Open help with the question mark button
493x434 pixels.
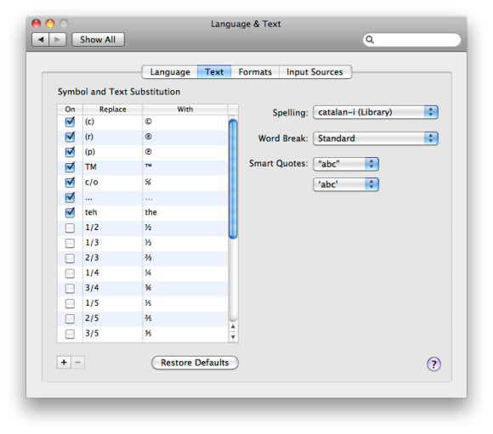click(433, 364)
